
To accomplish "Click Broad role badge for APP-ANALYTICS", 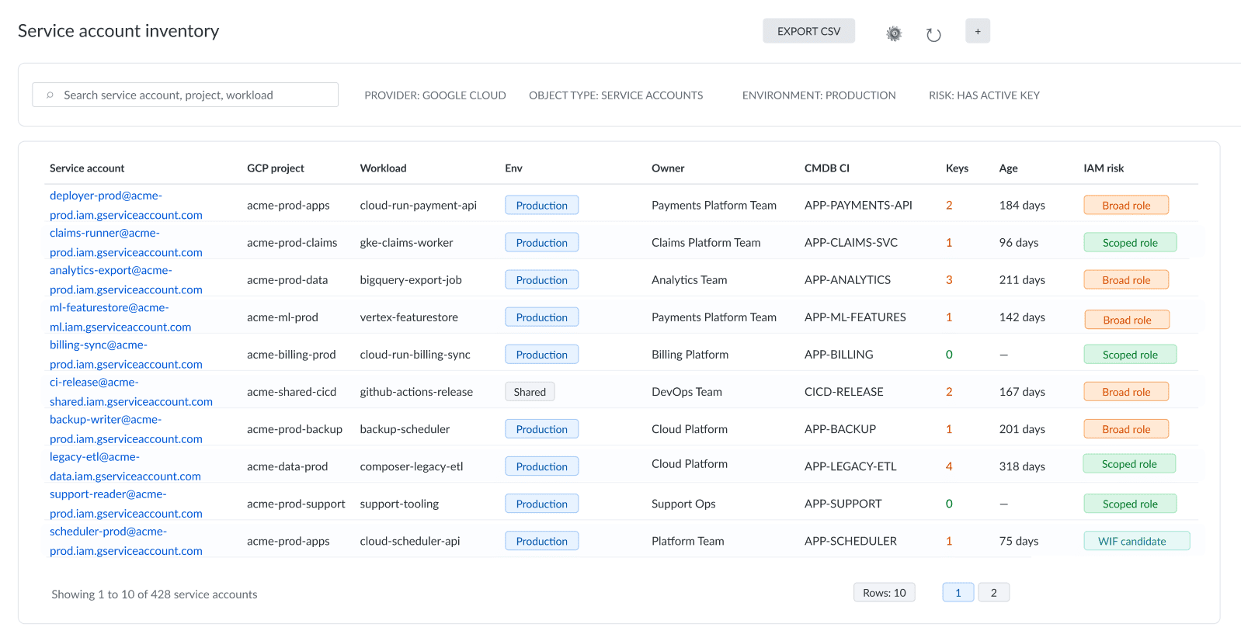I will click(x=1126, y=279).
